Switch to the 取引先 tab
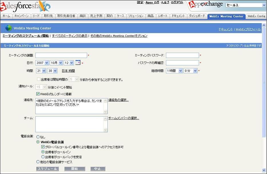Image resolution: width=267 pixels, height=174 pixels. point(48,16)
